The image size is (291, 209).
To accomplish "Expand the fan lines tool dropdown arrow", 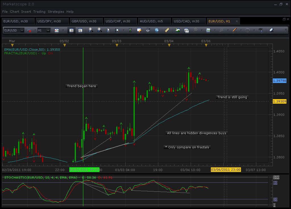I will pyautogui.click(x=228, y=30).
